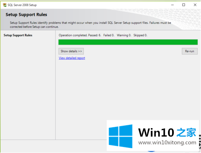Click the 'Operation completed. Passed: 6.' text
Image resolution: width=201 pixels, height=153 pixels.
[x=80, y=35]
